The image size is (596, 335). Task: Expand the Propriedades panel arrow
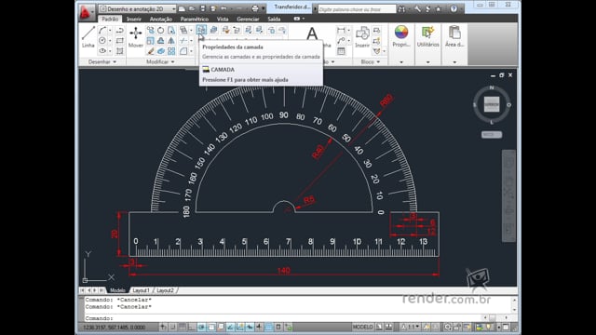(401, 62)
